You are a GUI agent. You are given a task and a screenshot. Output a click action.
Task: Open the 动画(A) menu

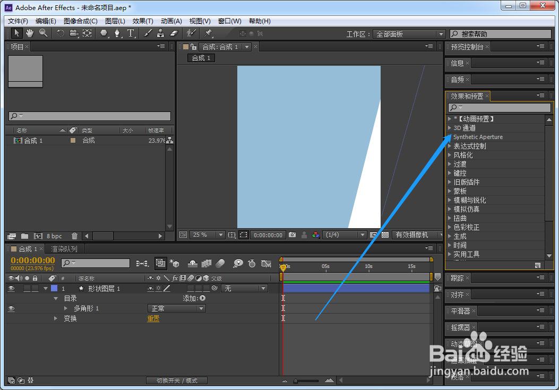click(x=171, y=21)
